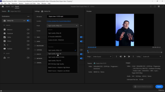Choose MP3 192 kbps High Quality preset

pyautogui.click(x=62, y=64)
